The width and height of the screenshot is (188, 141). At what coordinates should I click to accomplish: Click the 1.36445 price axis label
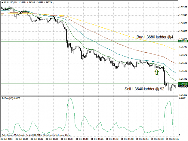click(183, 79)
